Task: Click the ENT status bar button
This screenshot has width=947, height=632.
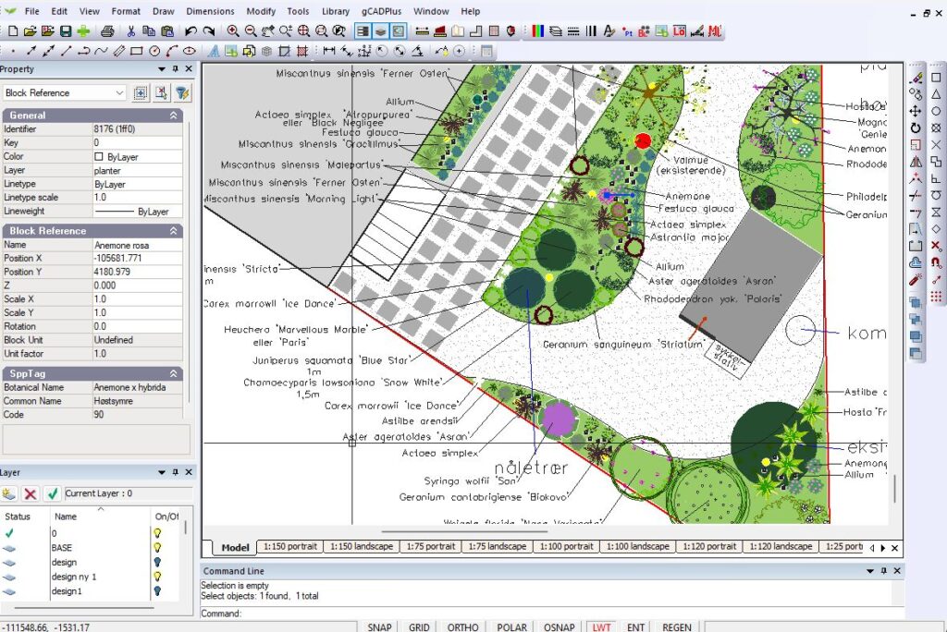Action: (x=635, y=627)
